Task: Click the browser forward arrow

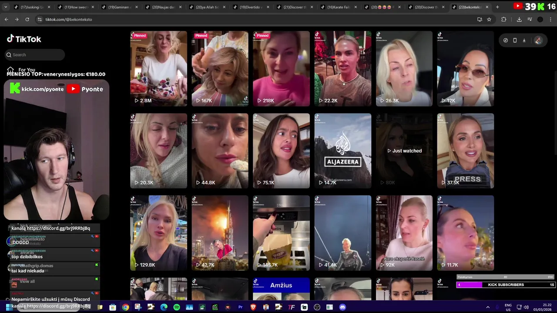Action: click(x=17, y=20)
